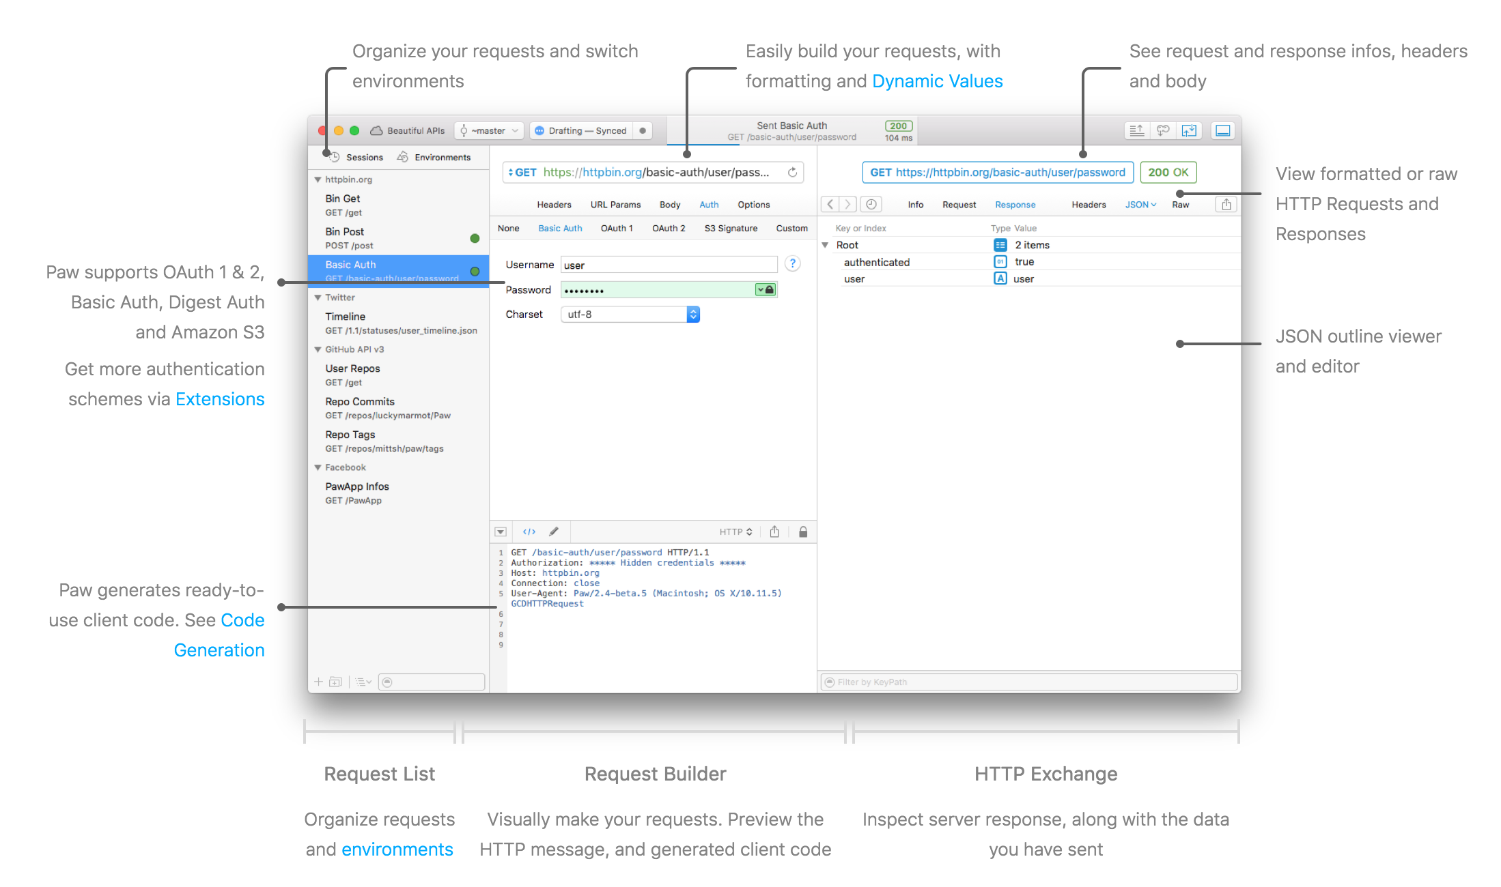The width and height of the screenshot is (1501, 887).
Task: Open the Charset utf-8 dropdown
Action: pyautogui.click(x=693, y=314)
